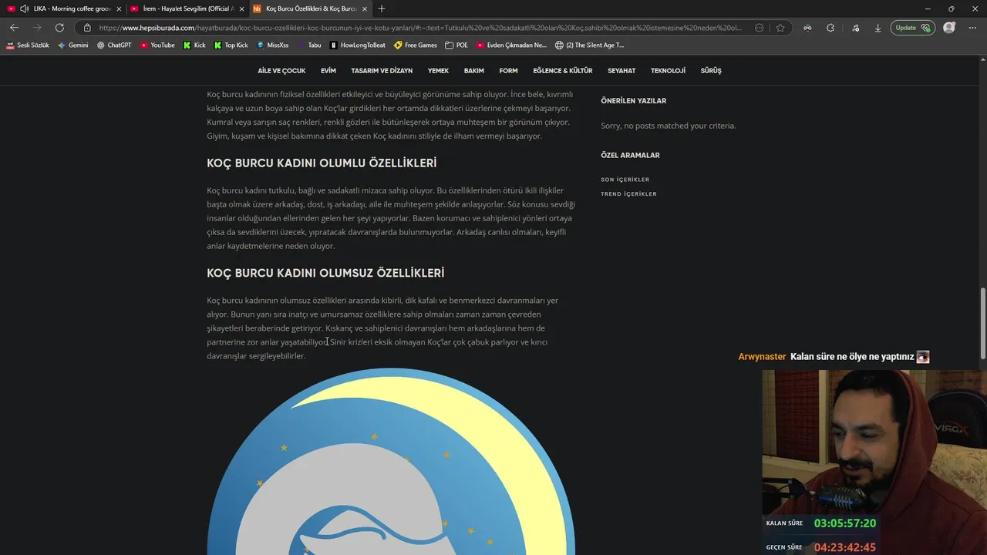The image size is (987, 555).
Task: Select the BAKIM menu item
Action: point(474,71)
